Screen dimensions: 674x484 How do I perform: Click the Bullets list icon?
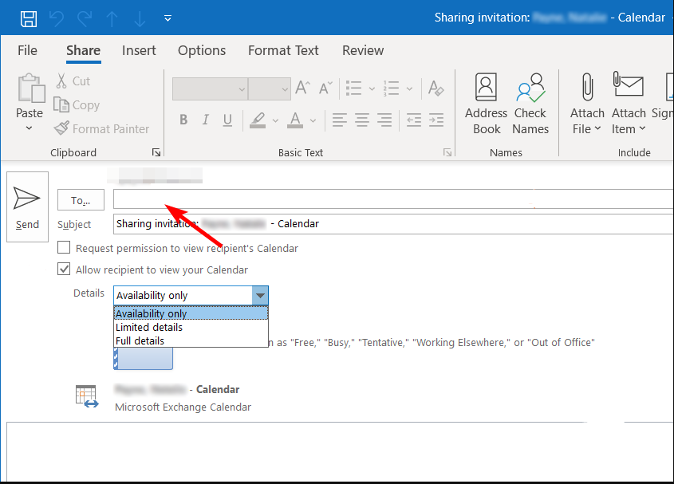[353, 89]
